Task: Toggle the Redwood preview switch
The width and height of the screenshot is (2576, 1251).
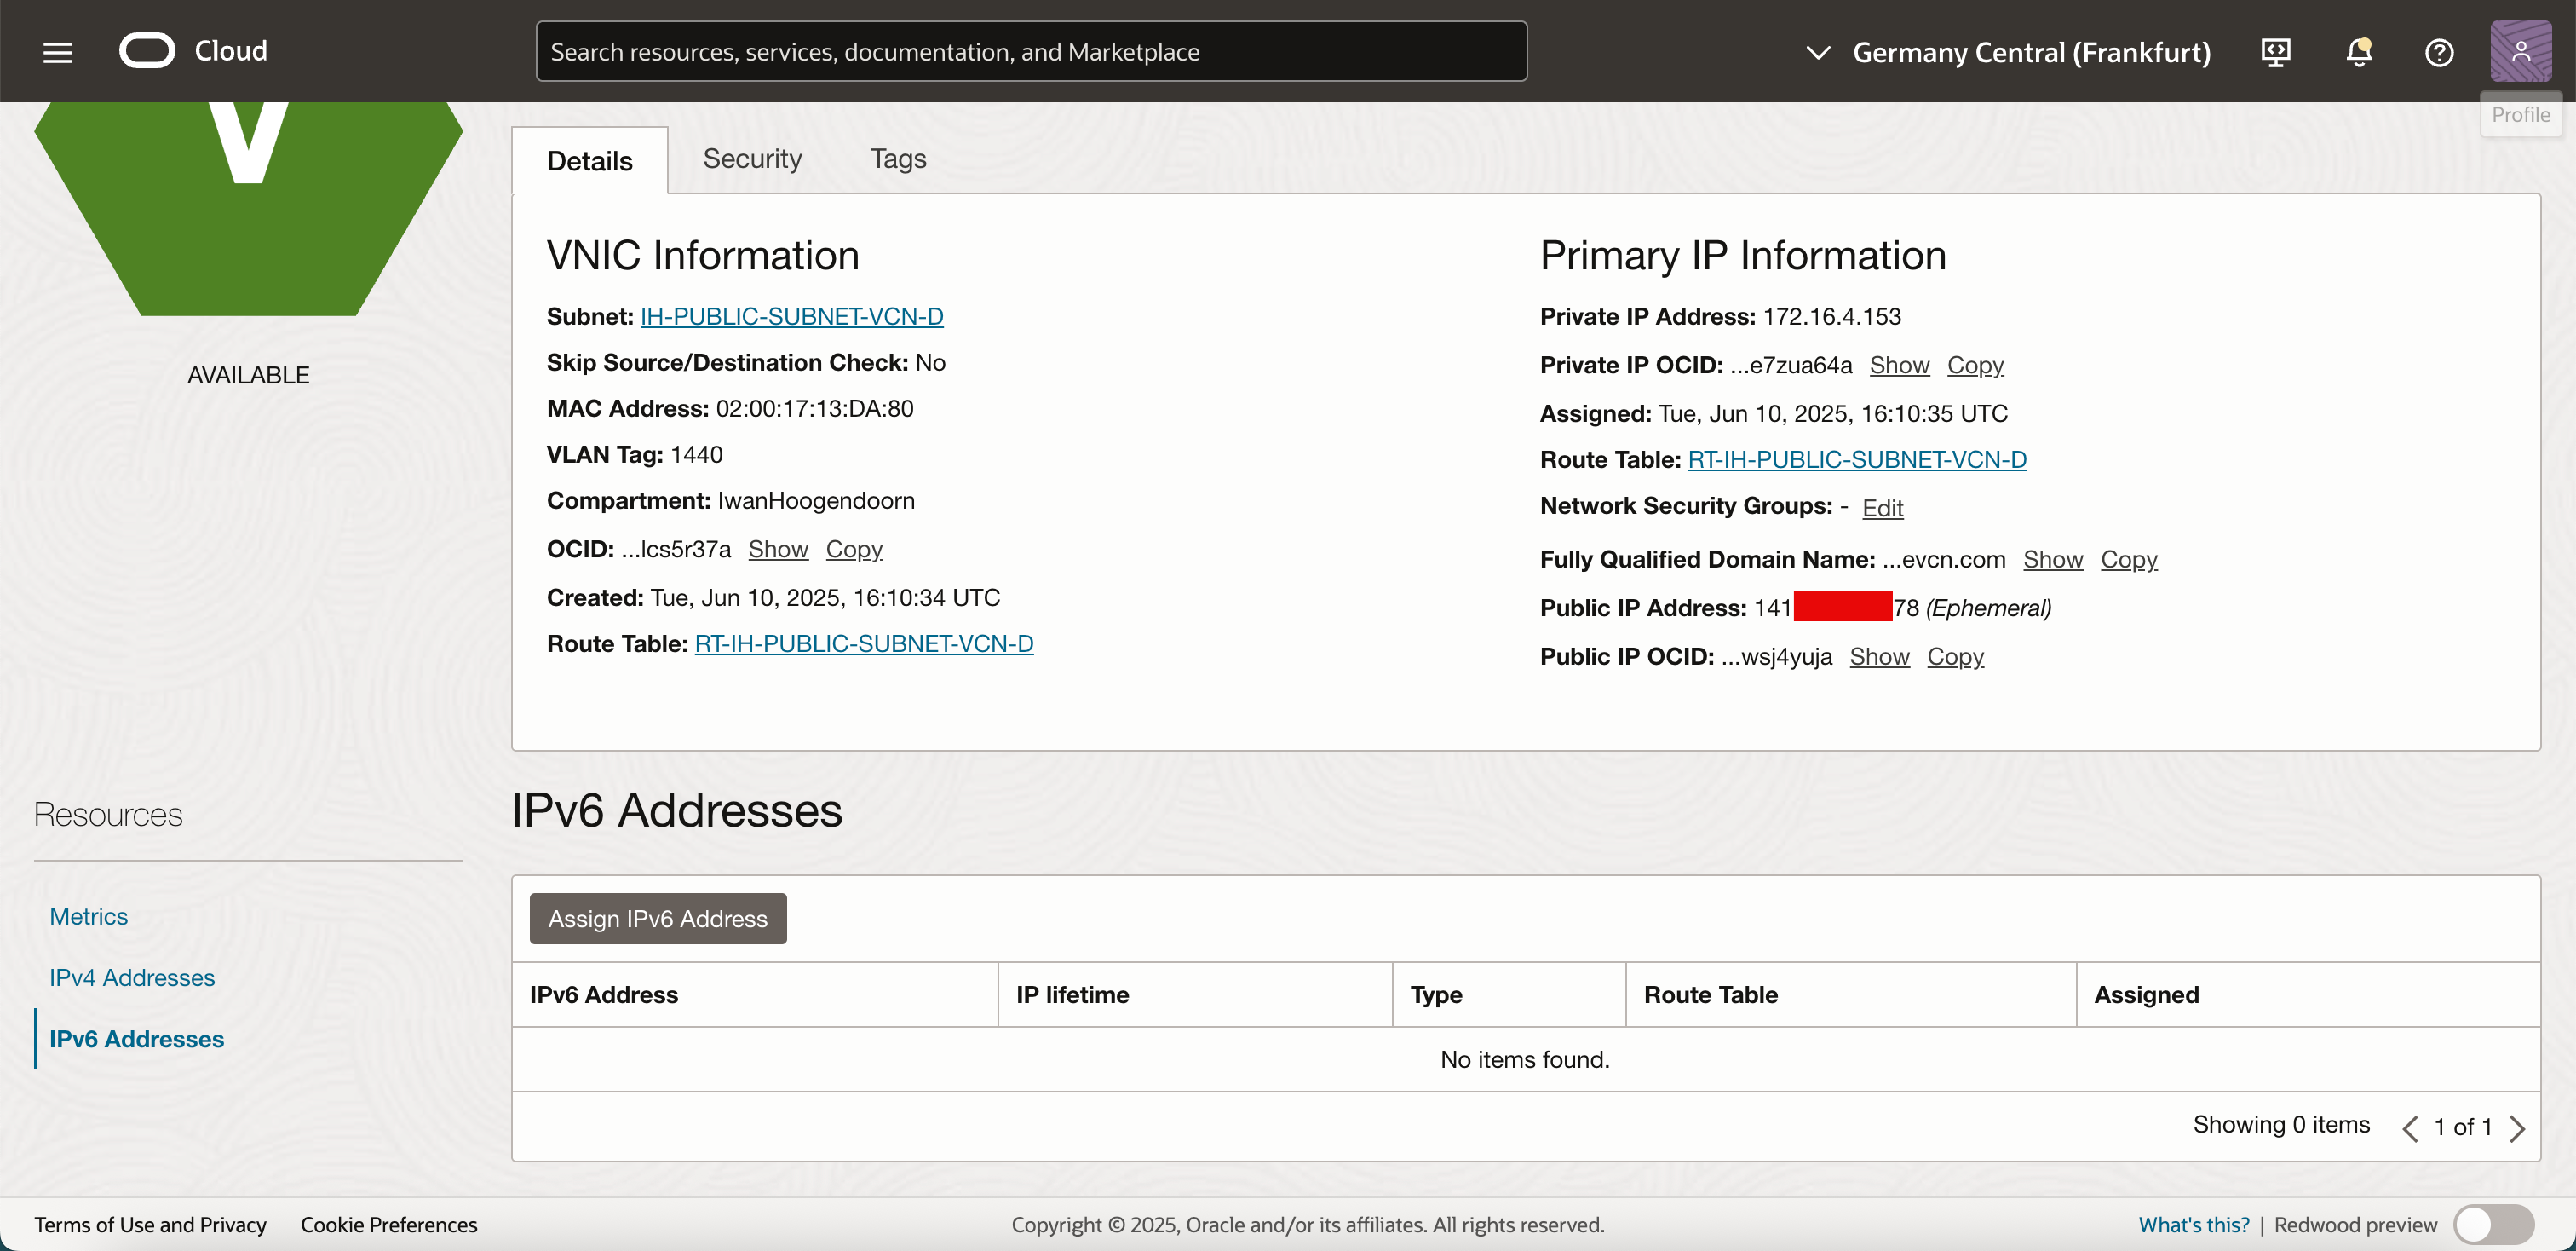Action: point(2493,1224)
